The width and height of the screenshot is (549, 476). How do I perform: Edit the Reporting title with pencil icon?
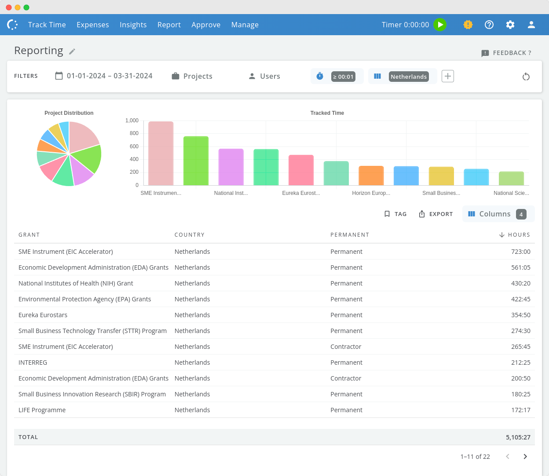pyautogui.click(x=72, y=51)
